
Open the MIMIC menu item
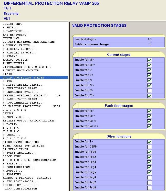[11, 131]
